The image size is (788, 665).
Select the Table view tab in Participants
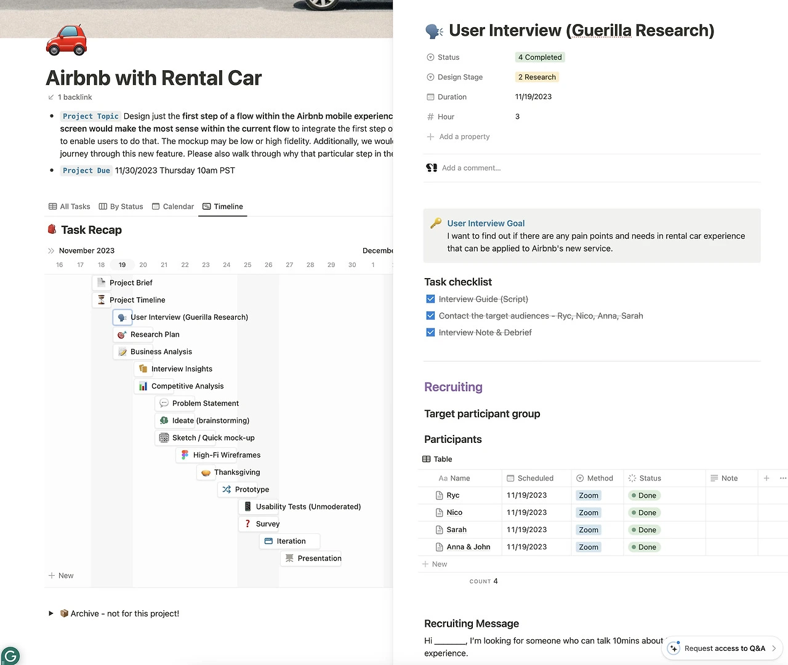(437, 459)
